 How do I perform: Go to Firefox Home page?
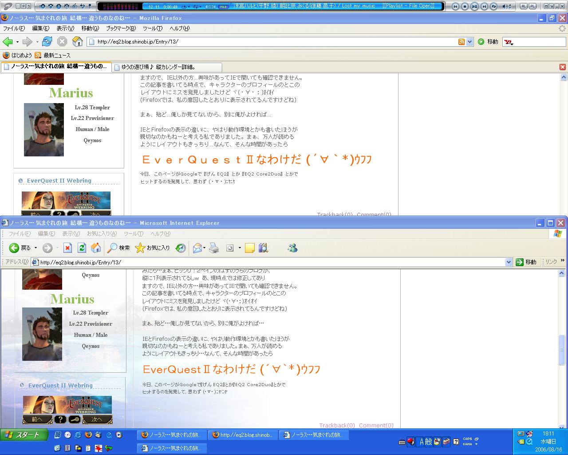pyautogui.click(x=78, y=42)
